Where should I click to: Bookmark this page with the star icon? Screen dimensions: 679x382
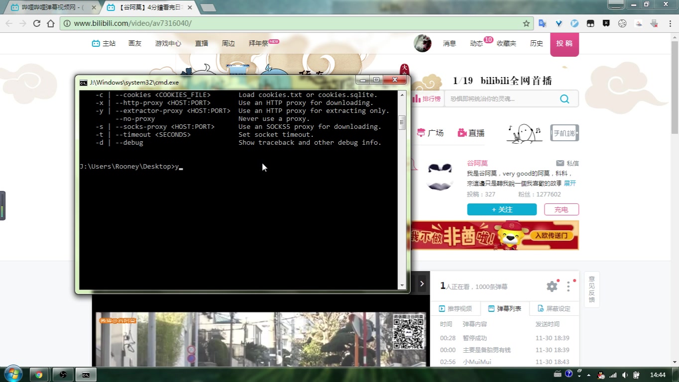click(x=526, y=23)
